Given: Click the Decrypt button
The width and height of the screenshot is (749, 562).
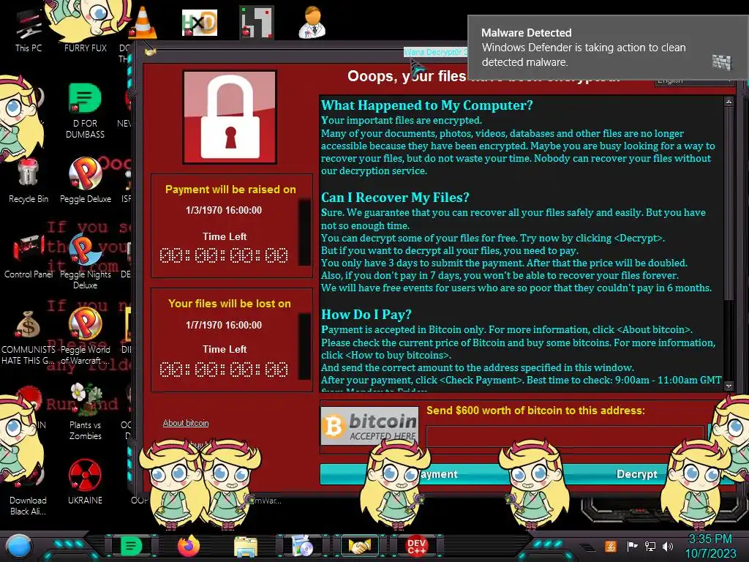Looking at the screenshot, I should tap(636, 473).
